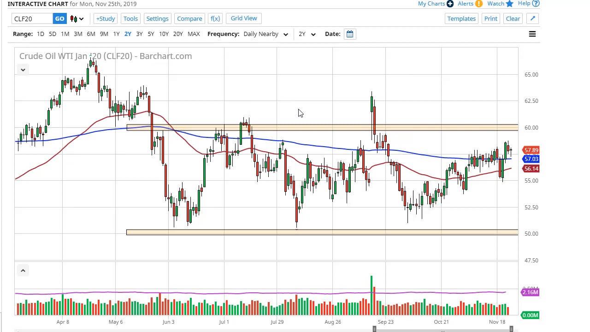Screen dimensions: 590x332
Task: Open the chart type candlestick dropdown
Action: 77,18
